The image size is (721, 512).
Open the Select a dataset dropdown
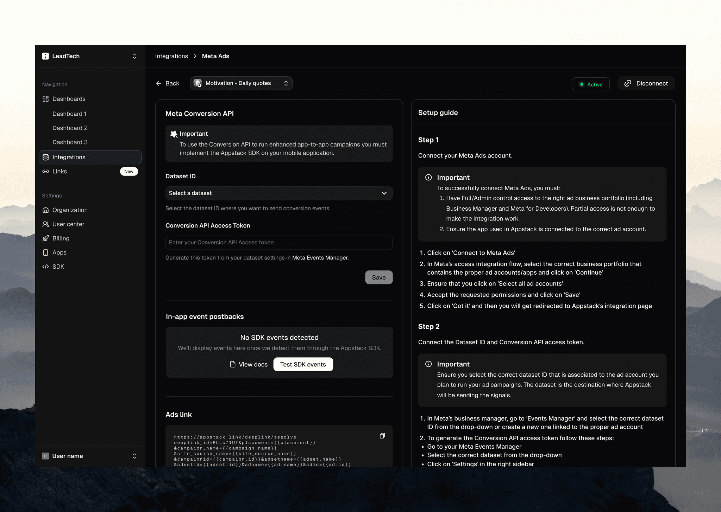click(x=279, y=193)
